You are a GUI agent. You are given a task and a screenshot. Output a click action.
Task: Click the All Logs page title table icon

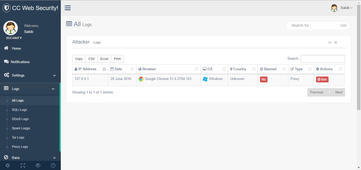tap(69, 24)
